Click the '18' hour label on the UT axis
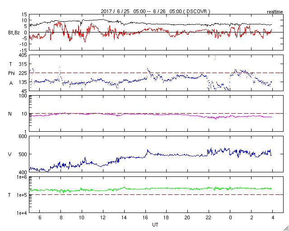The image size is (289, 231). point(167,218)
